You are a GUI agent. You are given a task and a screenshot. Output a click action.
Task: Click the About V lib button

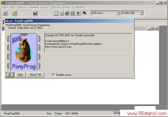click(35, 75)
